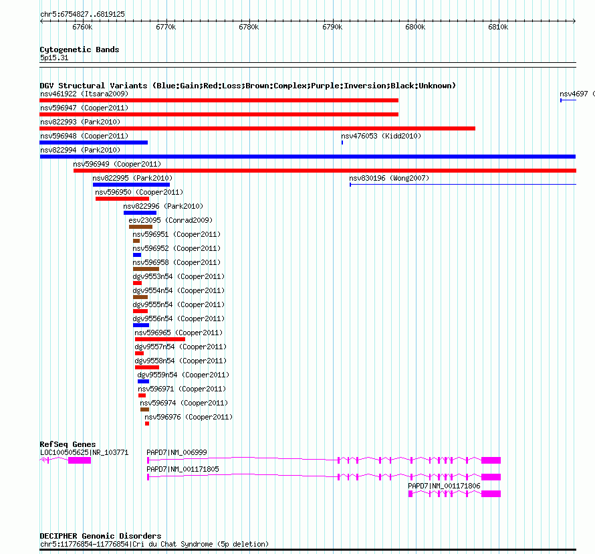
Task: Click the 5p15.31 band label
Action: [x=54, y=58]
